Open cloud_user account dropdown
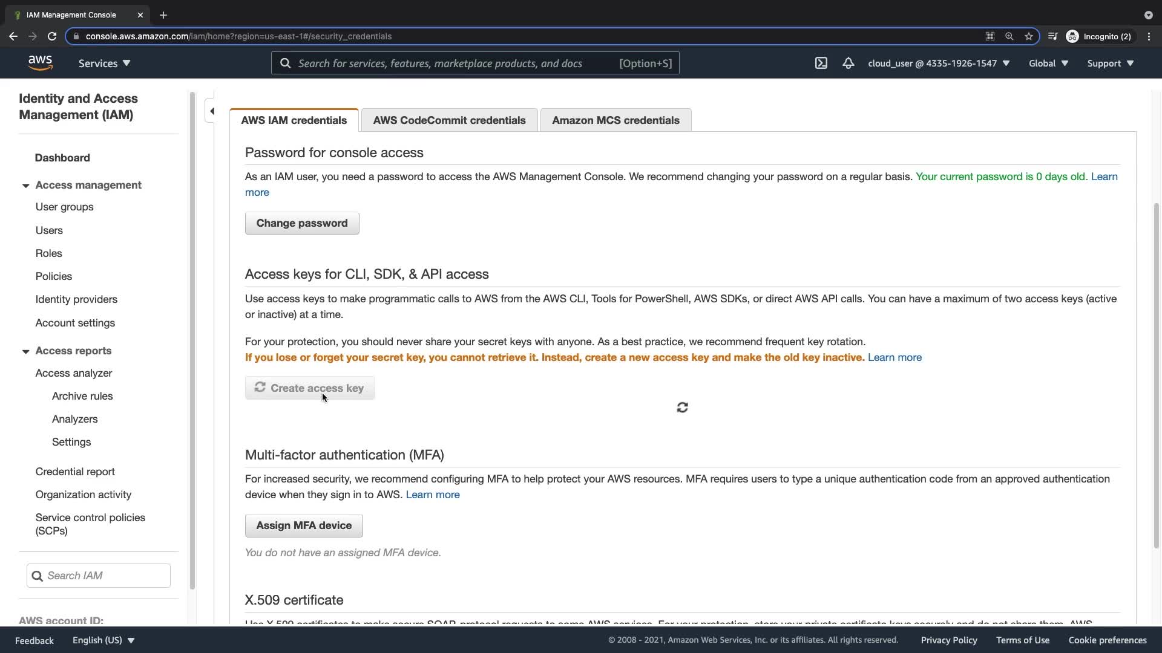 938,63
